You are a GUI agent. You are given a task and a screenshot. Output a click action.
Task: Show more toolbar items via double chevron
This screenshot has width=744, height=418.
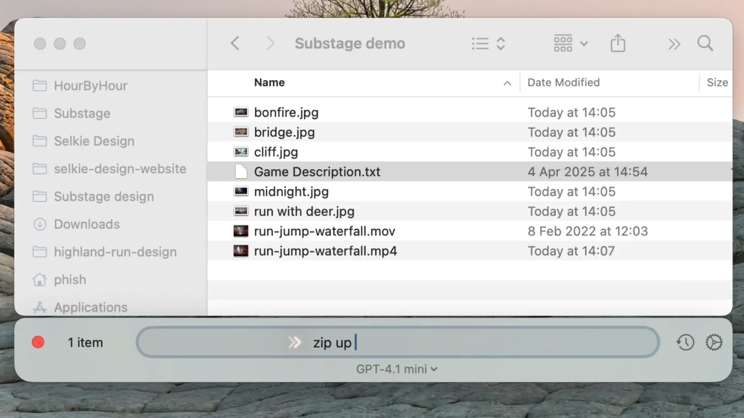tap(674, 44)
